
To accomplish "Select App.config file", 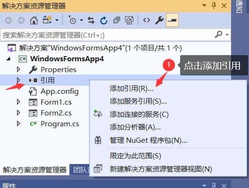I will 59,91.
